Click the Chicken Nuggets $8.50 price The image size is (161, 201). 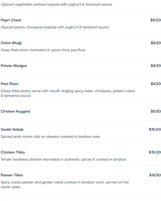click(x=156, y=112)
